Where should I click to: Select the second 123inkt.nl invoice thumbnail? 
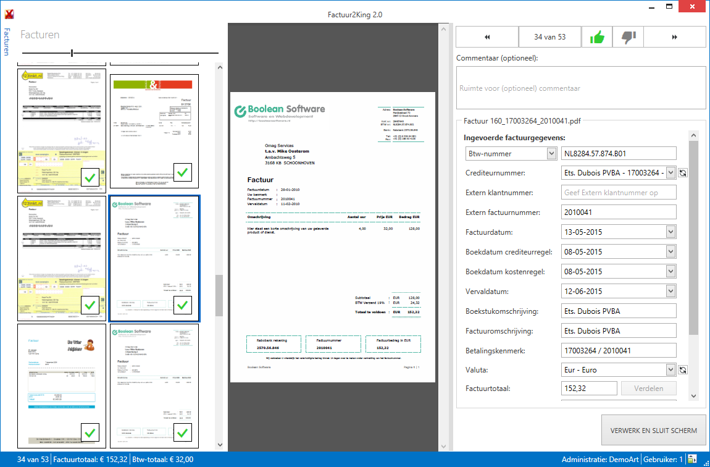[x=62, y=258]
